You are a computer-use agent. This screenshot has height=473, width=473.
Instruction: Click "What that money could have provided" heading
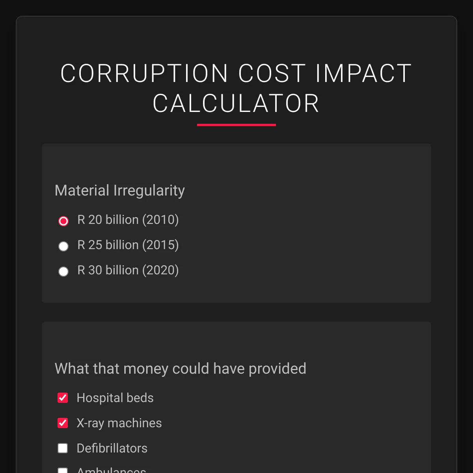point(181,369)
